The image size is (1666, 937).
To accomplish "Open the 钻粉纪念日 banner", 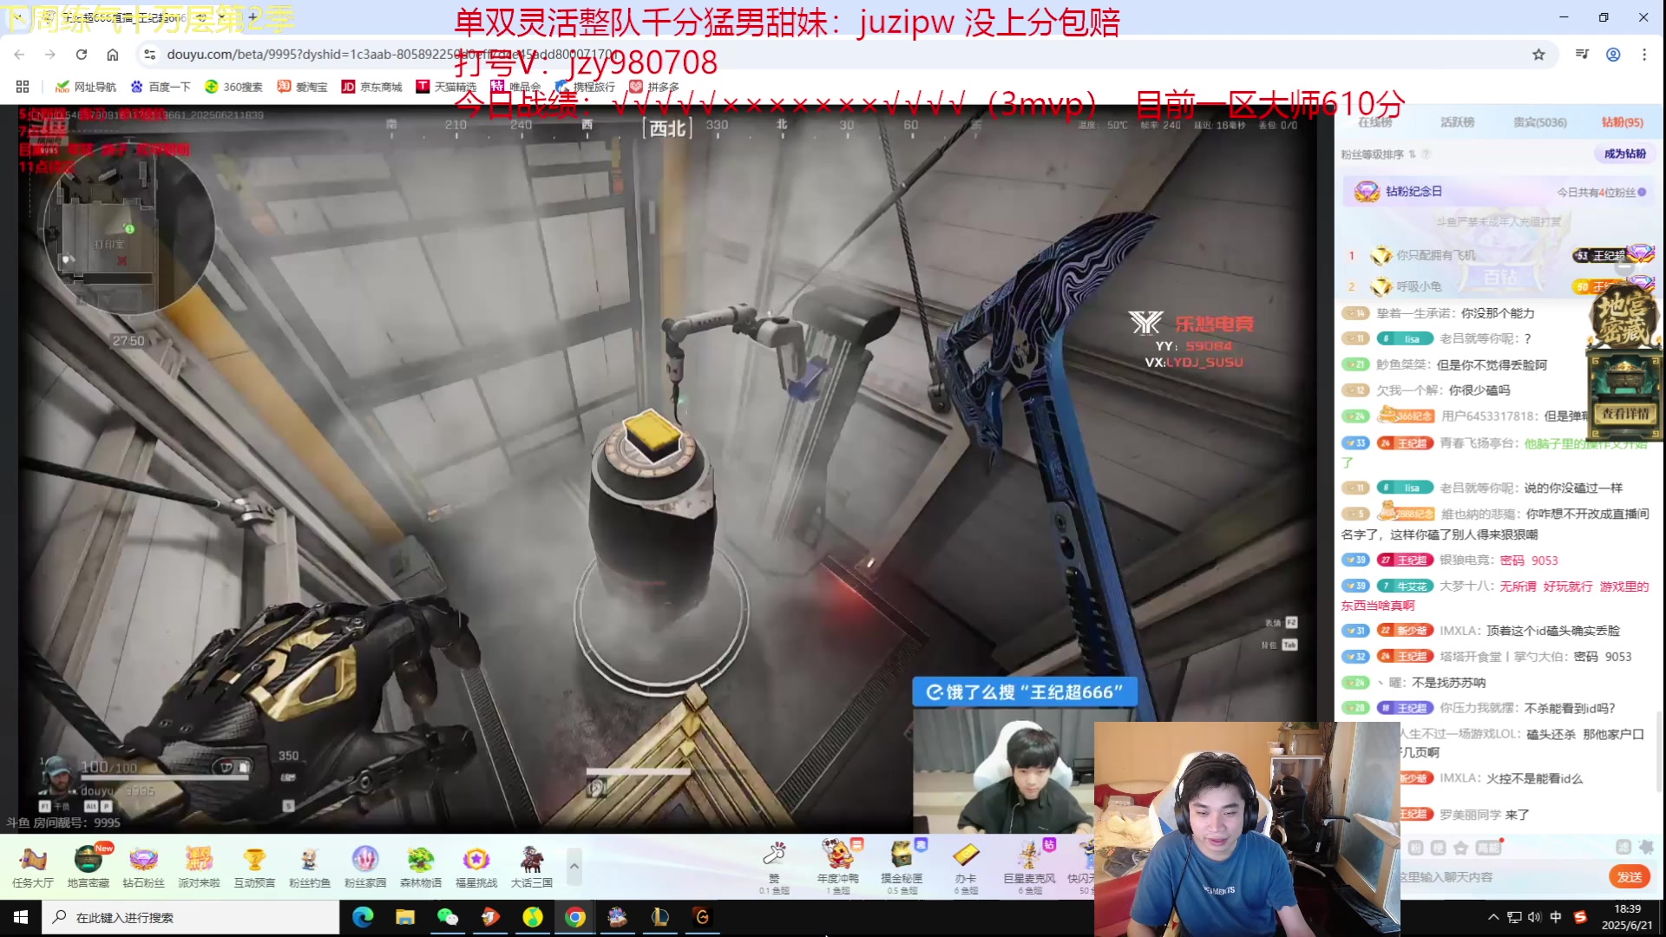I will (x=1499, y=192).
